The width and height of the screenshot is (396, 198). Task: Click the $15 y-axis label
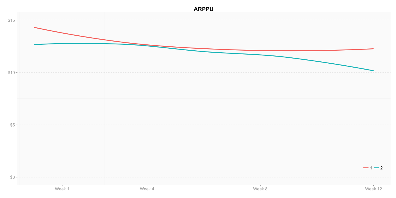[11, 20]
